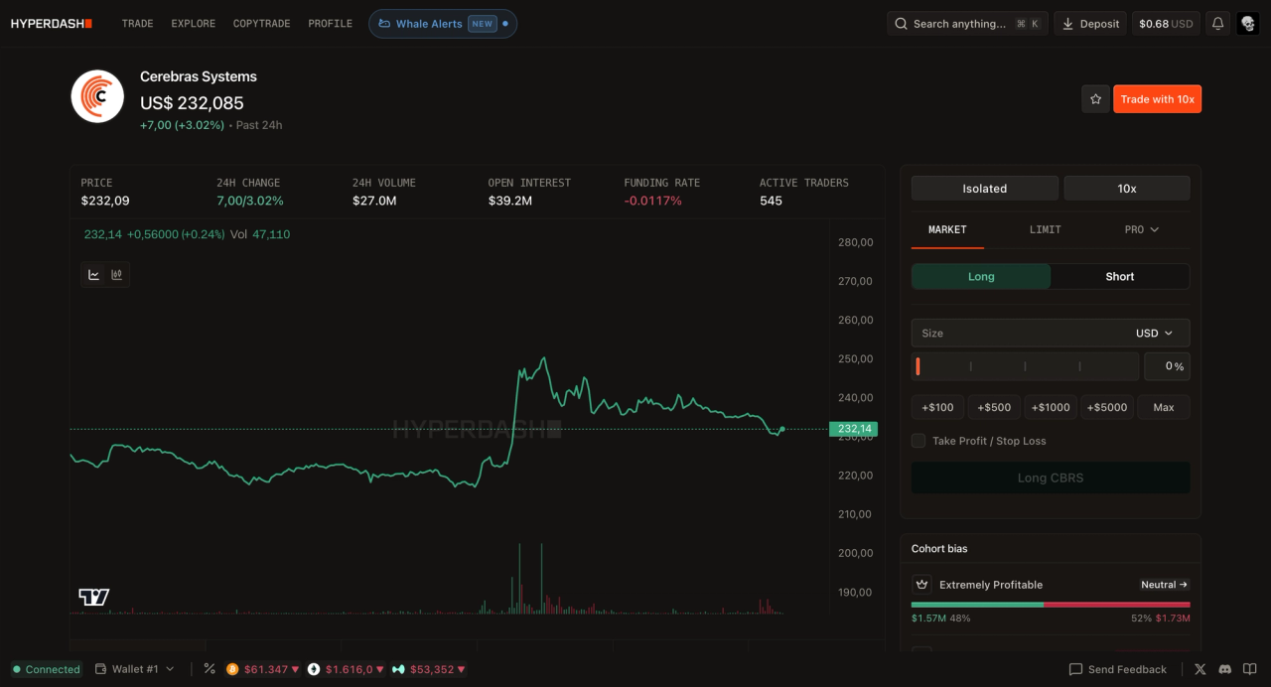
Task: Select Long position side
Action: [x=981, y=276]
